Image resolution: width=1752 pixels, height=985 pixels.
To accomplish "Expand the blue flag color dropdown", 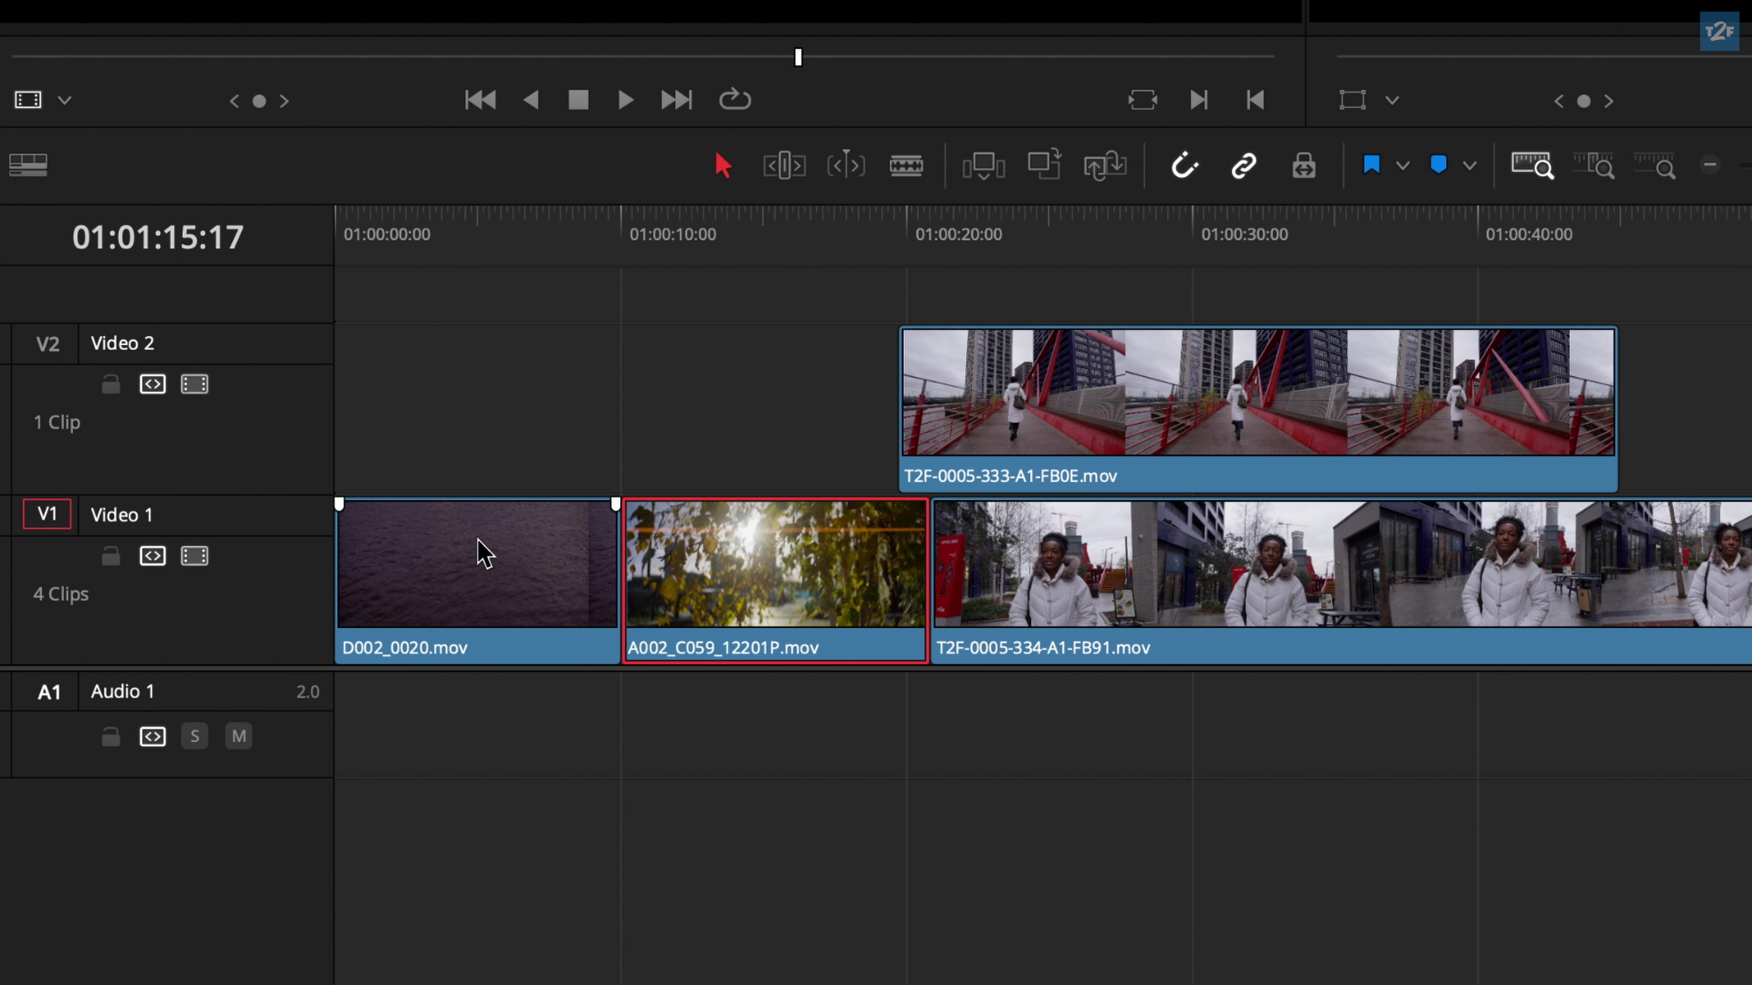I will click(1403, 166).
